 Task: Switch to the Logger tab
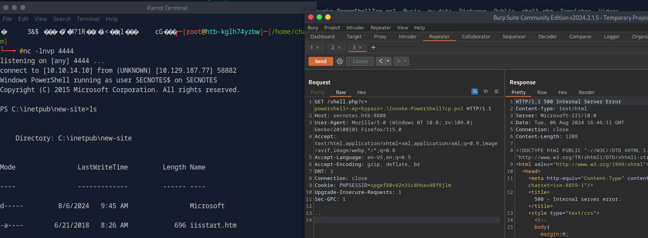[x=612, y=36]
